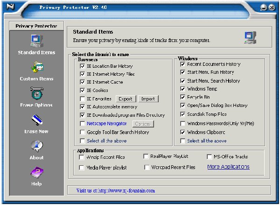Viewport: 280px width, 205px height.
Task: Click the Erase Now eraser icon
Action: (37, 120)
